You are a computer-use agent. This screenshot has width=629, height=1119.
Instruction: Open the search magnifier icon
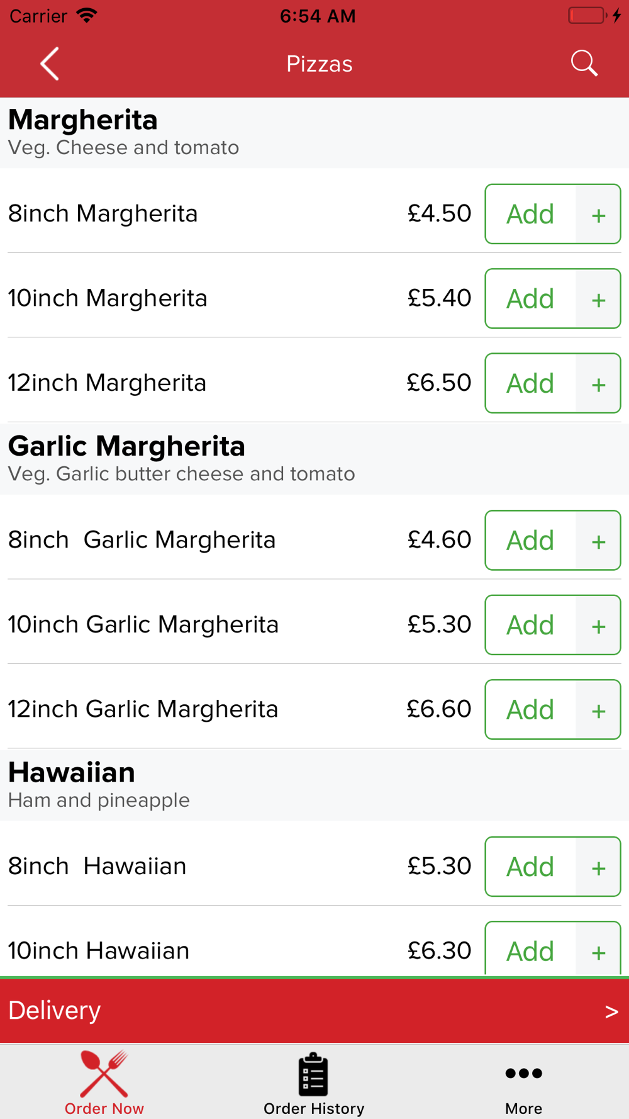coord(584,64)
